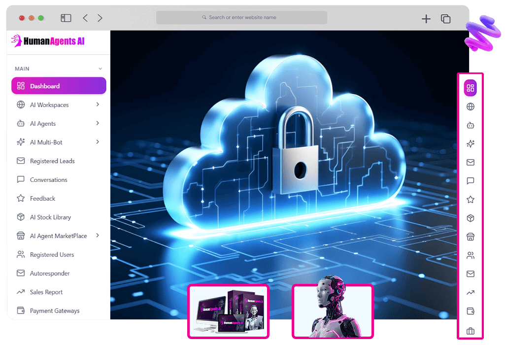Screen dimensions: 506x345
Task: Click the storefront icon in right icon strip
Action: coord(470,237)
